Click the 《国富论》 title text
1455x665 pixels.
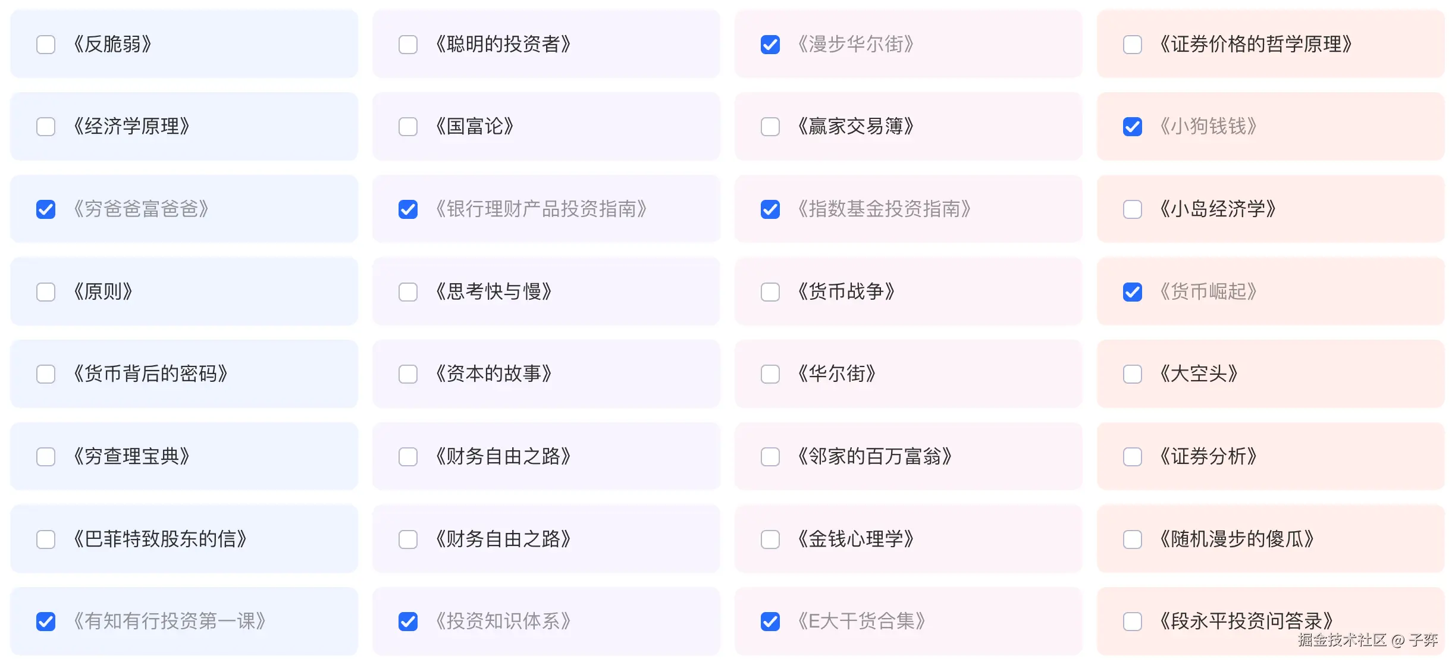[474, 127]
